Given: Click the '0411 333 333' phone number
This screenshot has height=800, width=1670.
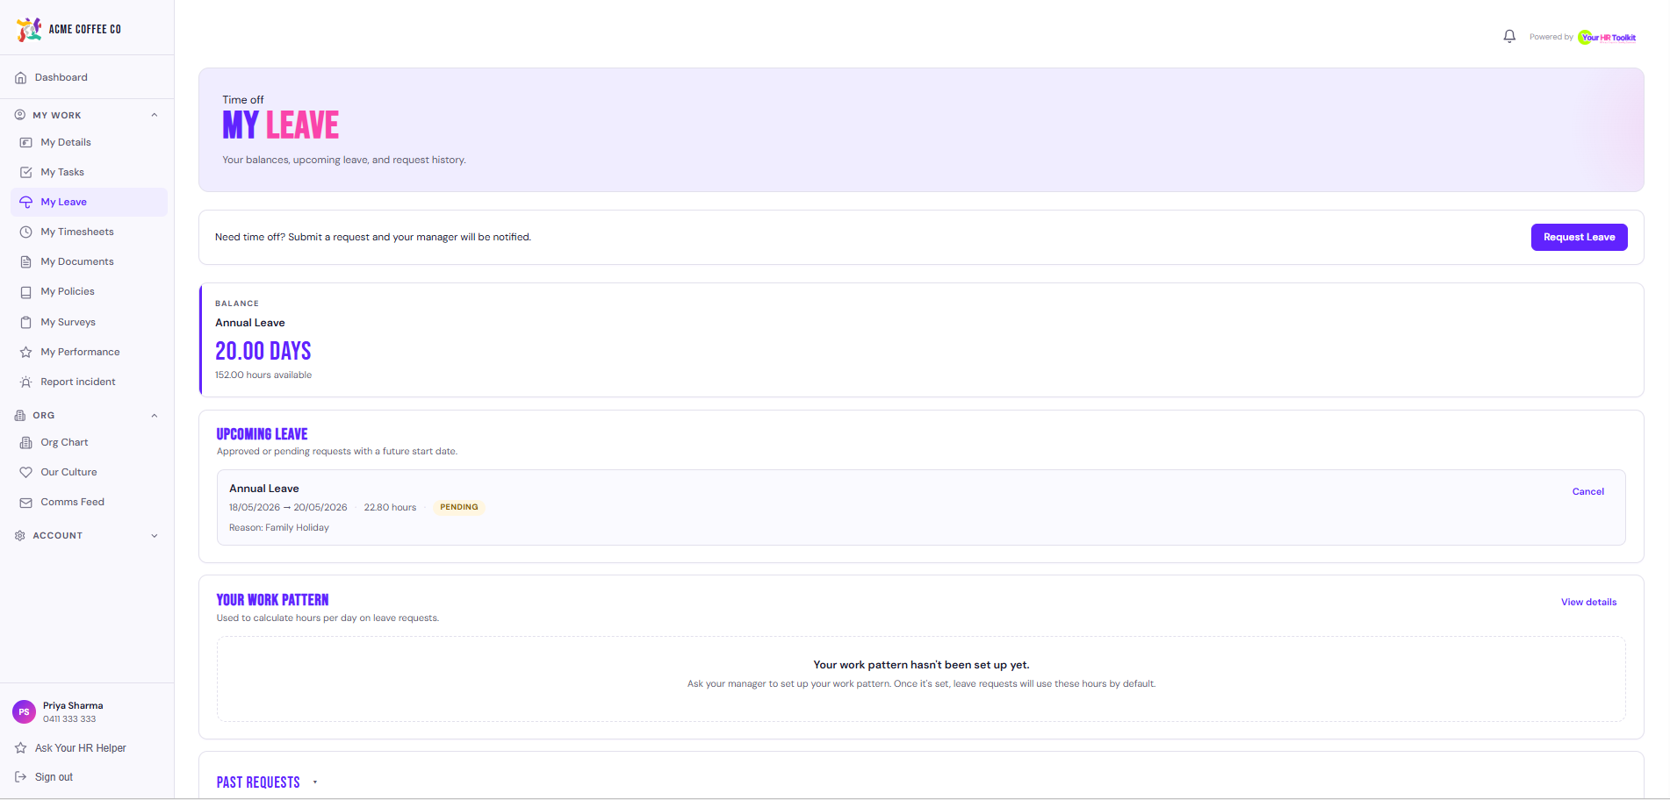Looking at the screenshot, I should pos(69,719).
